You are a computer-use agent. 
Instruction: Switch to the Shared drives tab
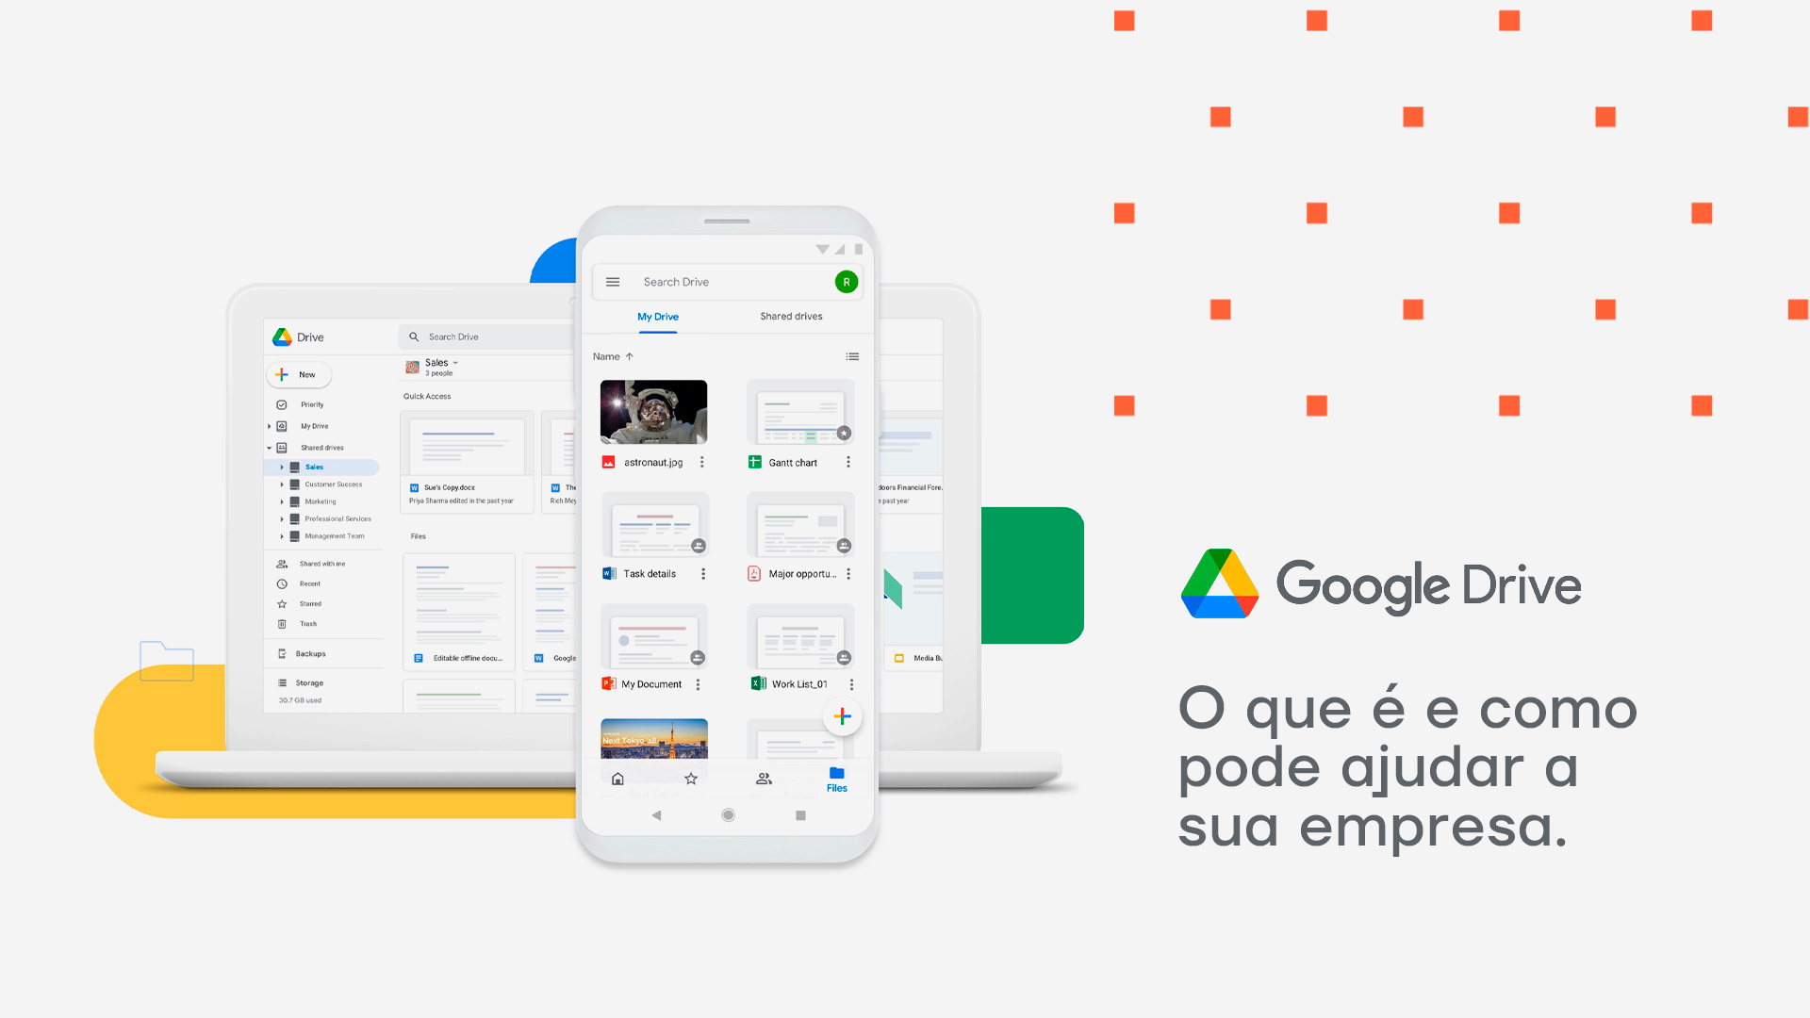pyautogui.click(x=791, y=316)
